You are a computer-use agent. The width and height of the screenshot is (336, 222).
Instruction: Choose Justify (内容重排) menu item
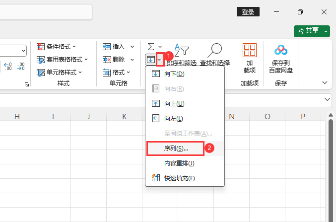185,163
